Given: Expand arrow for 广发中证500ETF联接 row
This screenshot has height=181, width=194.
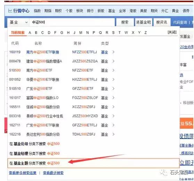Looking at the screenshot, I should [x=113, y=125].
